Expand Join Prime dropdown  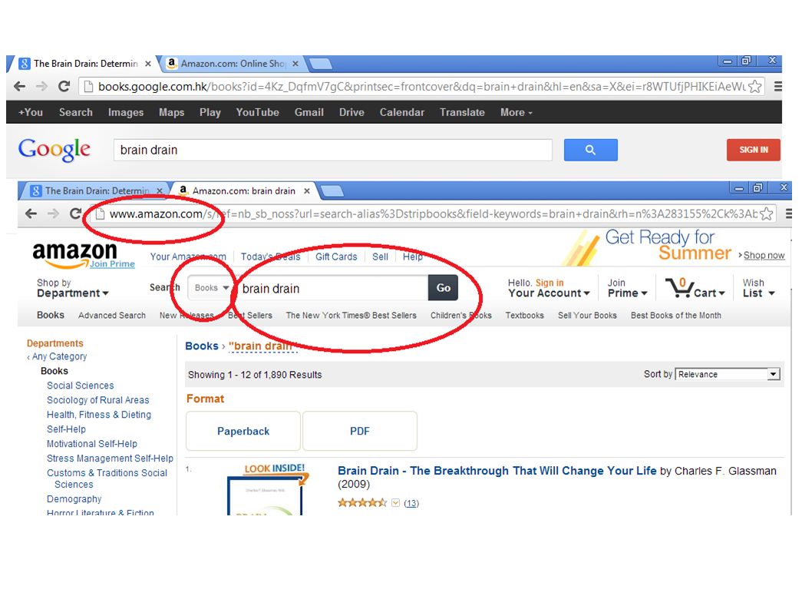627,288
